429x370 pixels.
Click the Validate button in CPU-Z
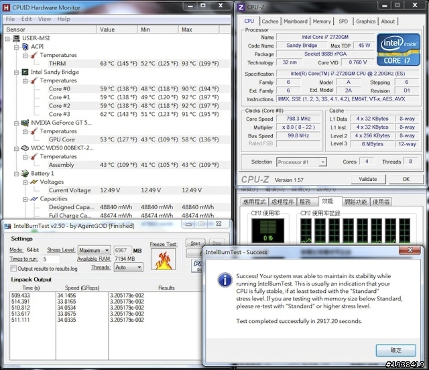click(368, 179)
